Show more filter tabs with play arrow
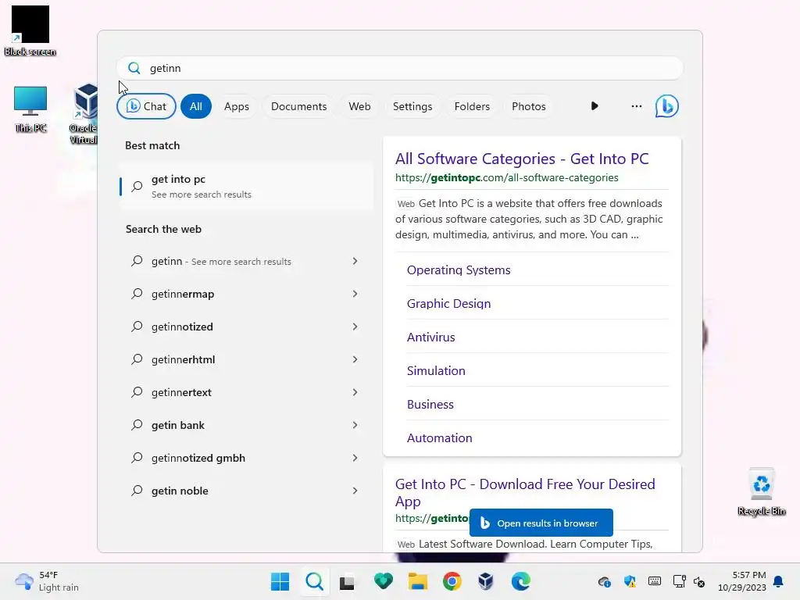 pyautogui.click(x=595, y=106)
